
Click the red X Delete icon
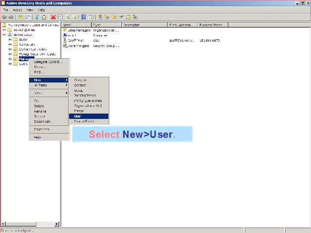(x=53, y=17)
